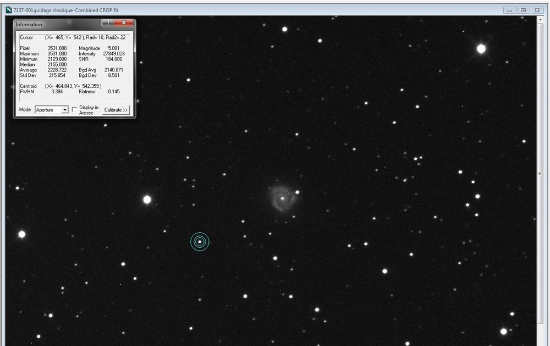Screen dimensions: 550x346
Task: Click the aperture-circled star
Action: point(200,242)
